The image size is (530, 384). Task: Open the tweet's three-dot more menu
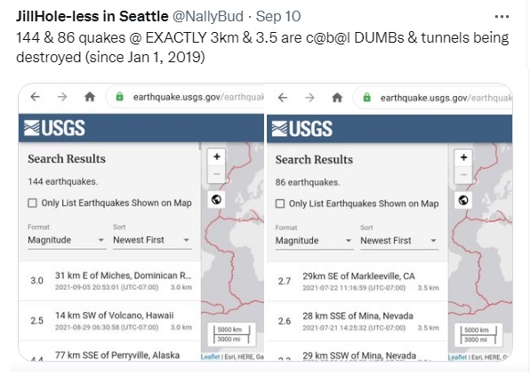(502, 17)
